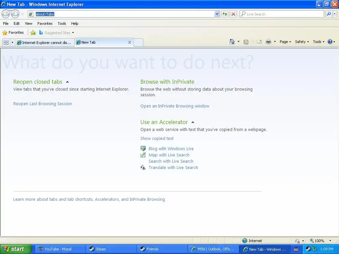Open the recent pages dropdown beside Forward button
Screen dimensions: 339x254
pos(22,14)
